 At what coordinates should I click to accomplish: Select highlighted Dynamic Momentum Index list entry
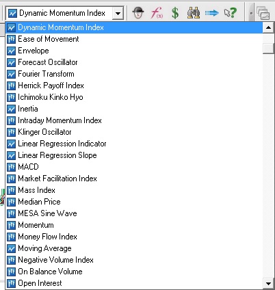tap(134, 27)
